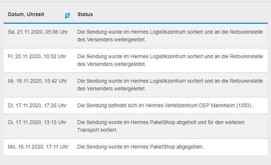271x165 pixels.
Task: Click 'des Versenders weitergeleitet' in the 20.11 row
Action: (111, 64)
